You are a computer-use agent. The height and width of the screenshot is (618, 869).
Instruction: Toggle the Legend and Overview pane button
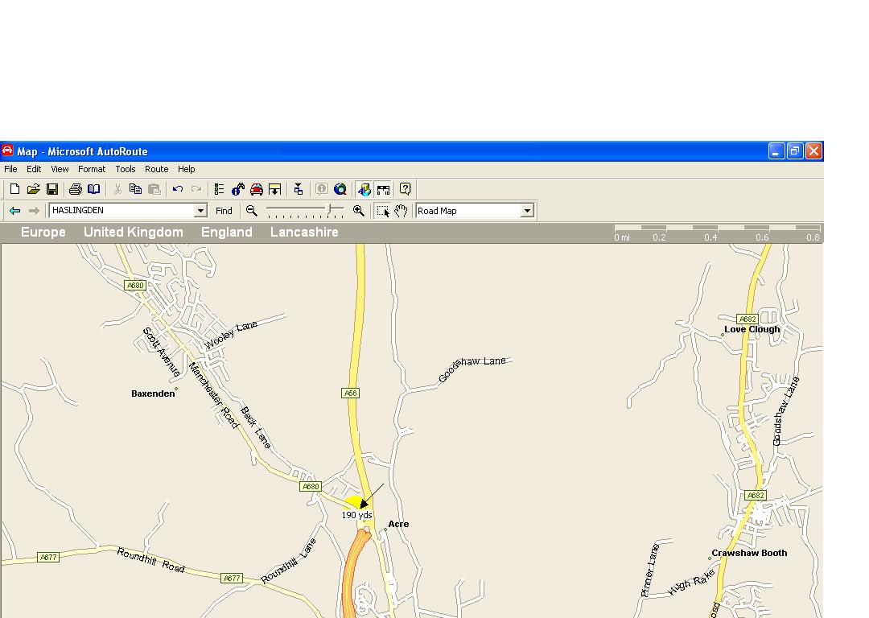364,189
